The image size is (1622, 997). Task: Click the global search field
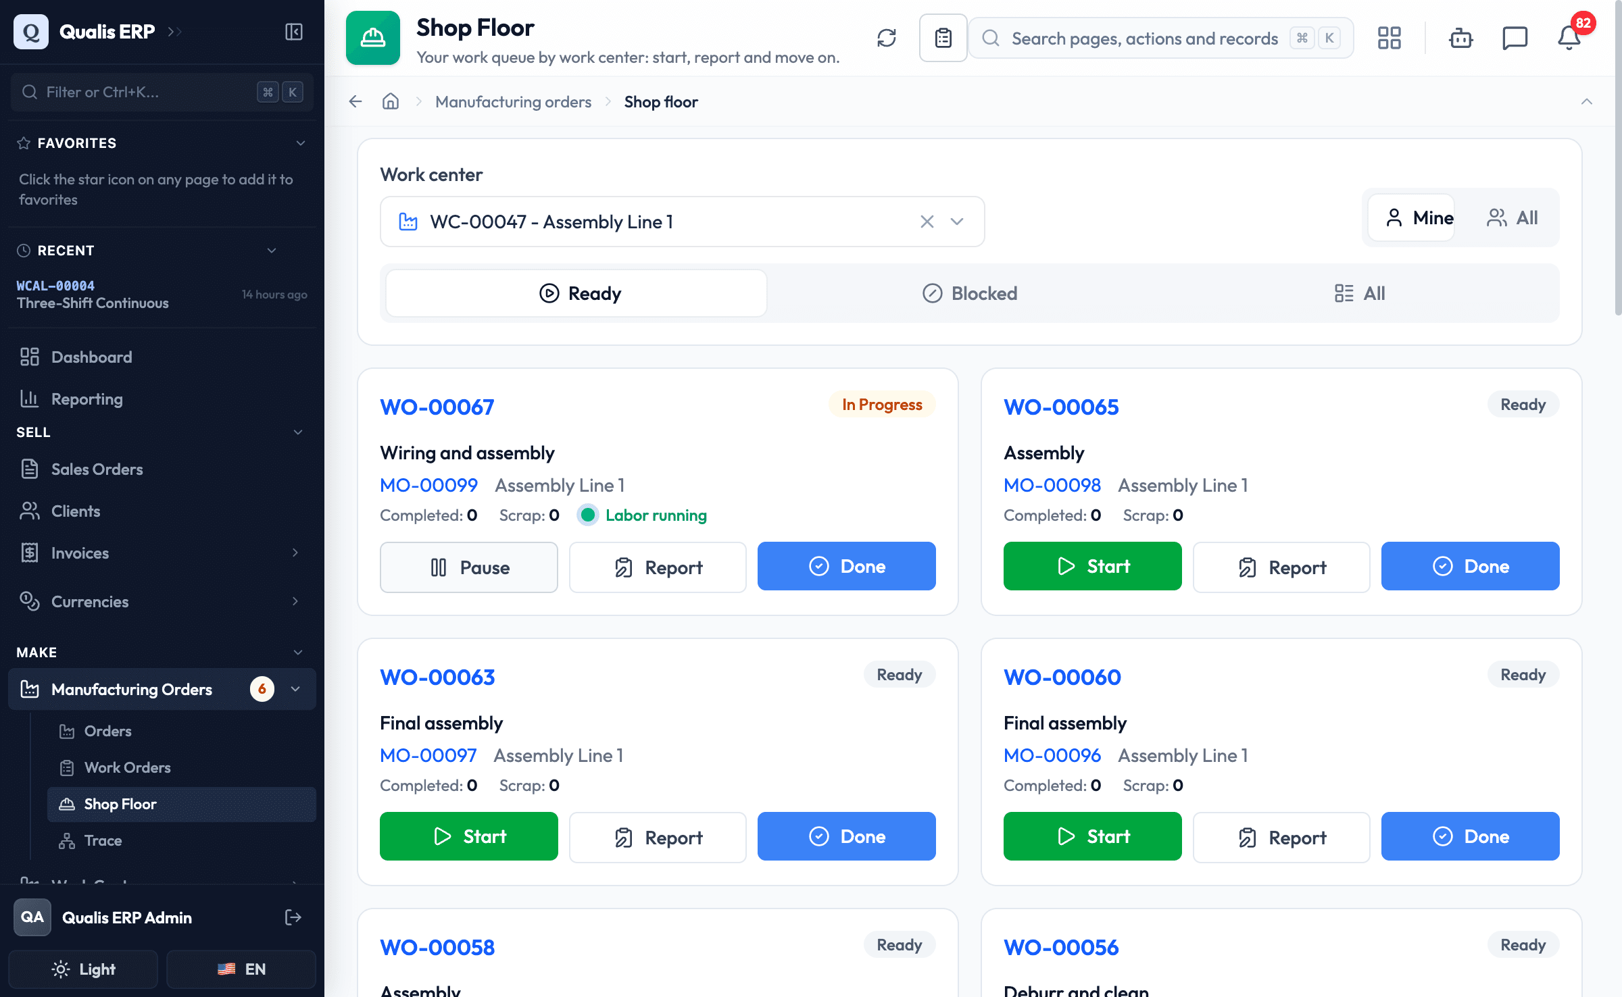pos(1161,38)
